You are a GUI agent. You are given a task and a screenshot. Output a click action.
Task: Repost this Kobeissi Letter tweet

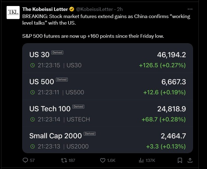click(x=64, y=160)
